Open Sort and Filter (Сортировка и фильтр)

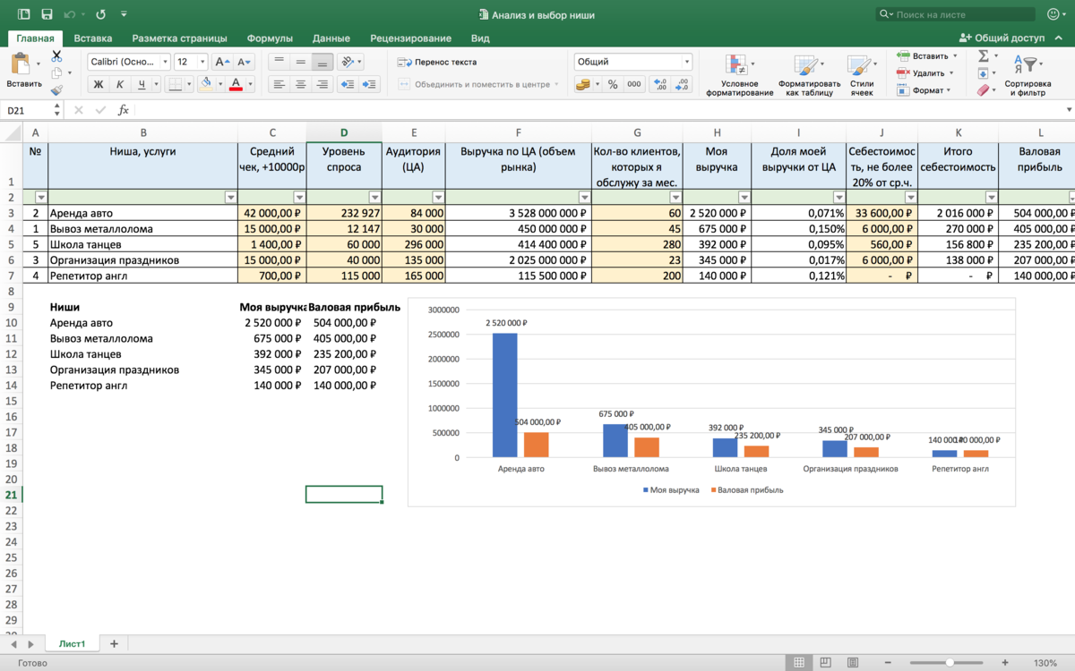pyautogui.click(x=1027, y=76)
